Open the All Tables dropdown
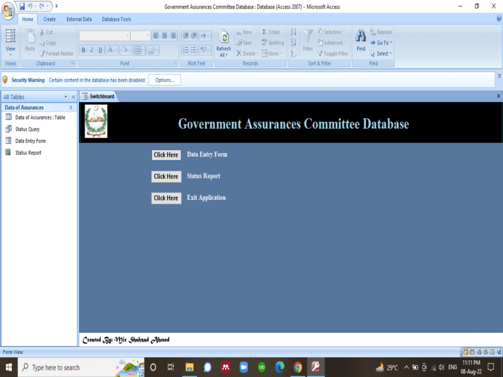Viewport: 503px width, 377px height. 65,97
